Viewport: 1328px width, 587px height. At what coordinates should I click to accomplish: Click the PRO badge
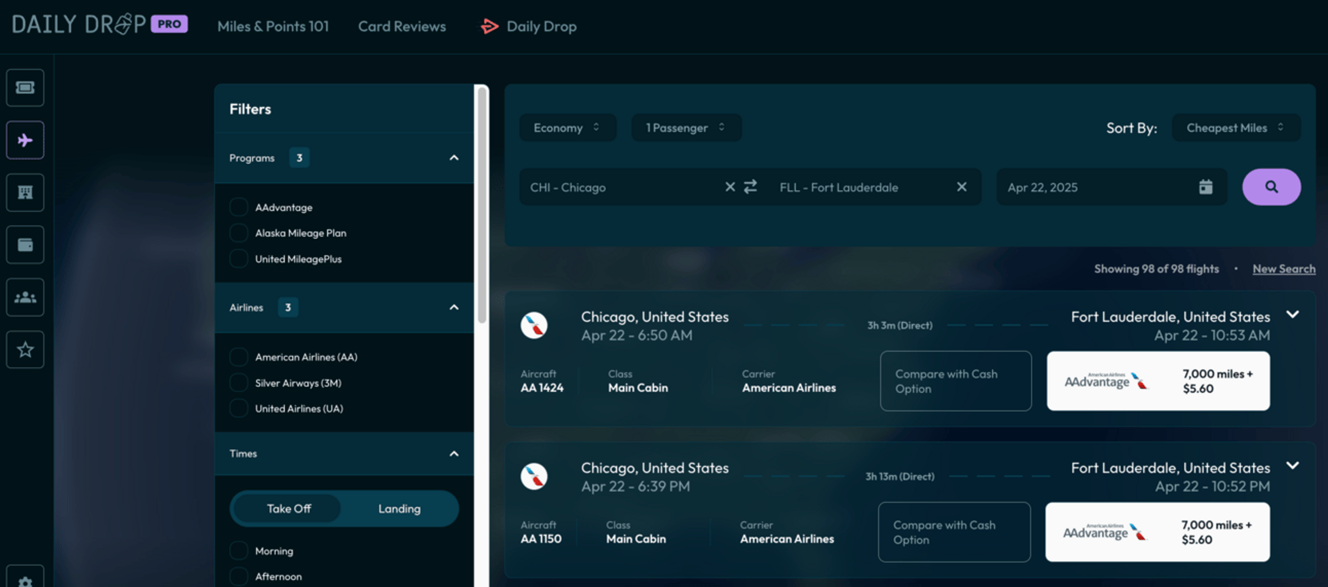(x=169, y=24)
